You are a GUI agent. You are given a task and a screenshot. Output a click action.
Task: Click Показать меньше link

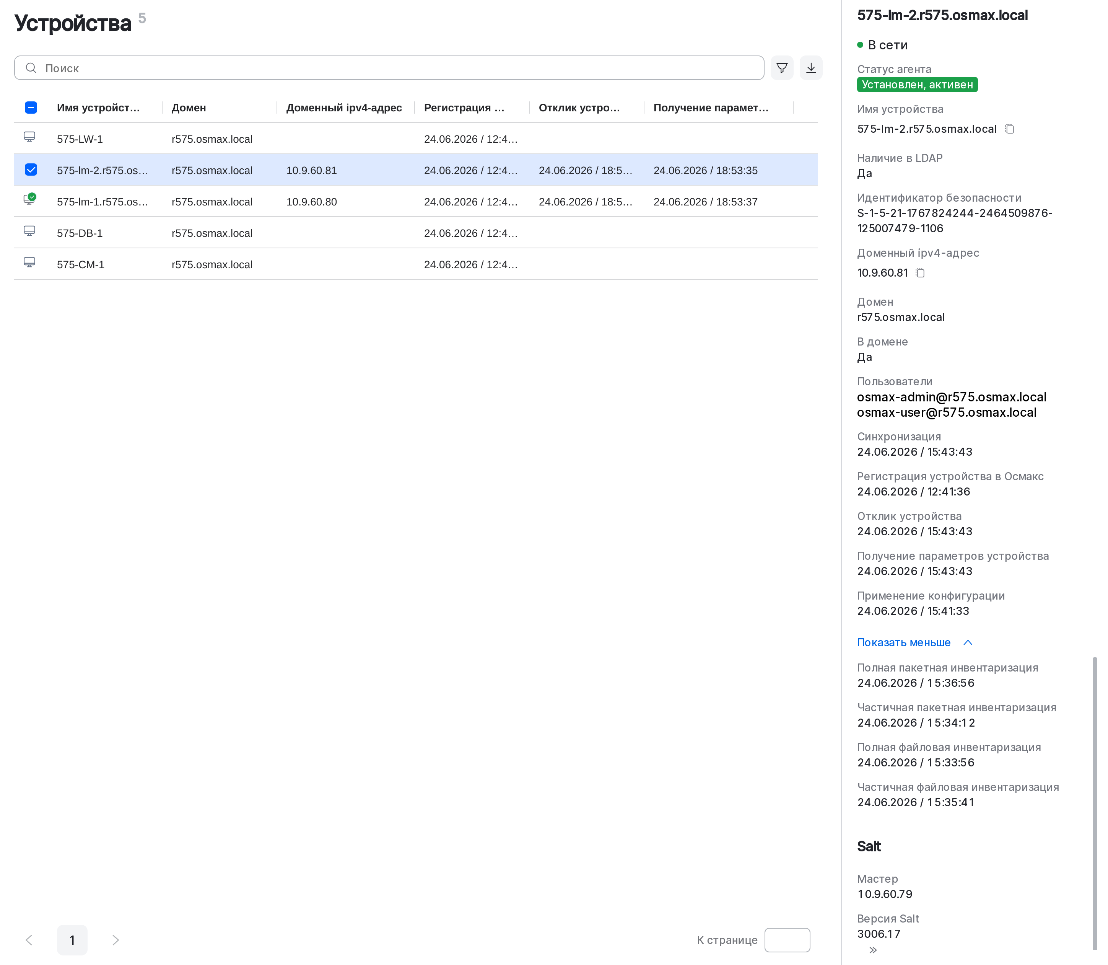click(903, 642)
